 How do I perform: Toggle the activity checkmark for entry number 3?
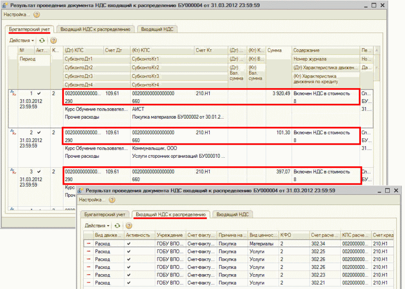39,172
